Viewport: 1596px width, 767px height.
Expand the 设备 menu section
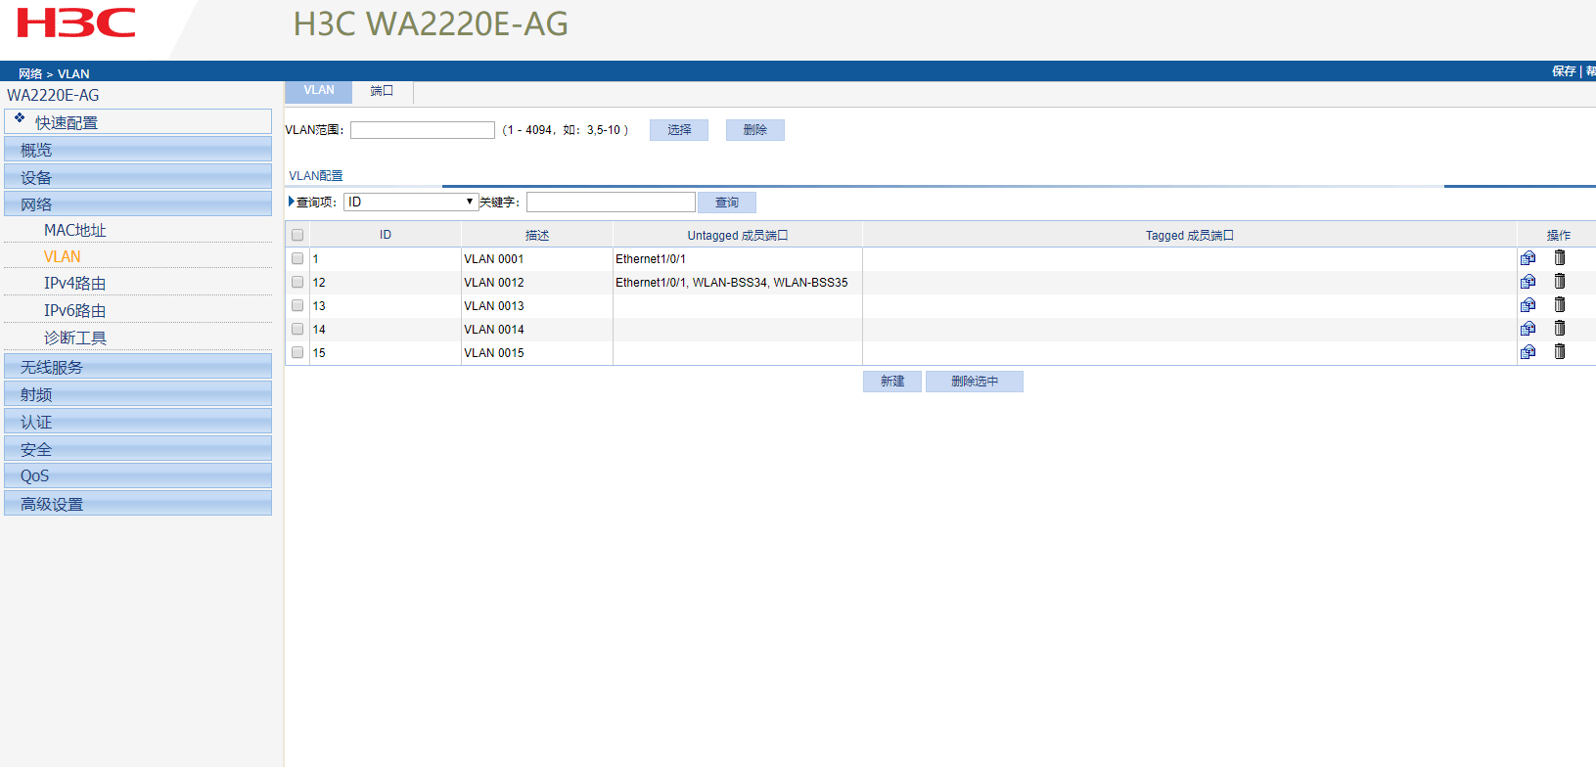tap(138, 177)
